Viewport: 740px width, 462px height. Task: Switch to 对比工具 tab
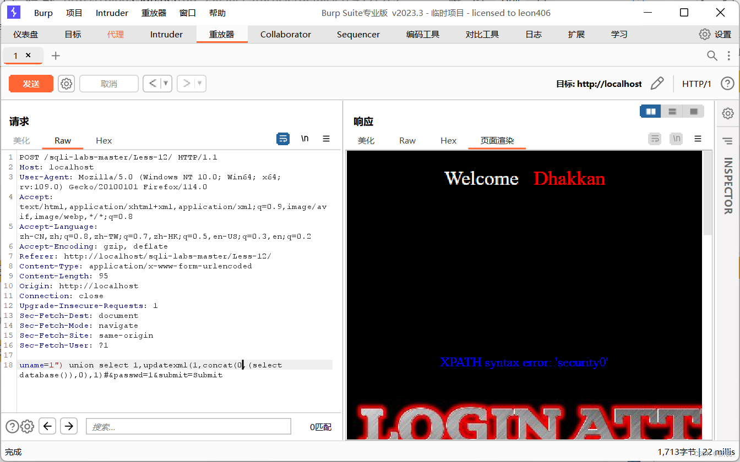click(482, 34)
